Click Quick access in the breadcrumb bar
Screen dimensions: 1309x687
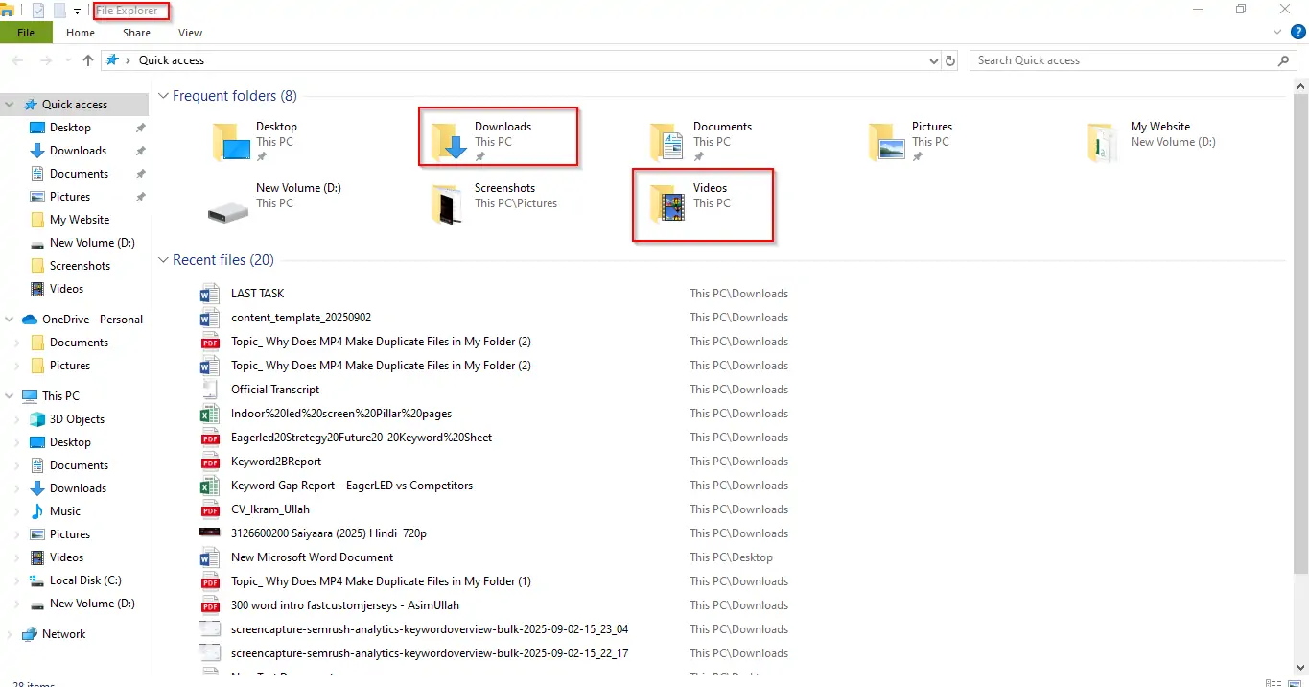pyautogui.click(x=171, y=59)
